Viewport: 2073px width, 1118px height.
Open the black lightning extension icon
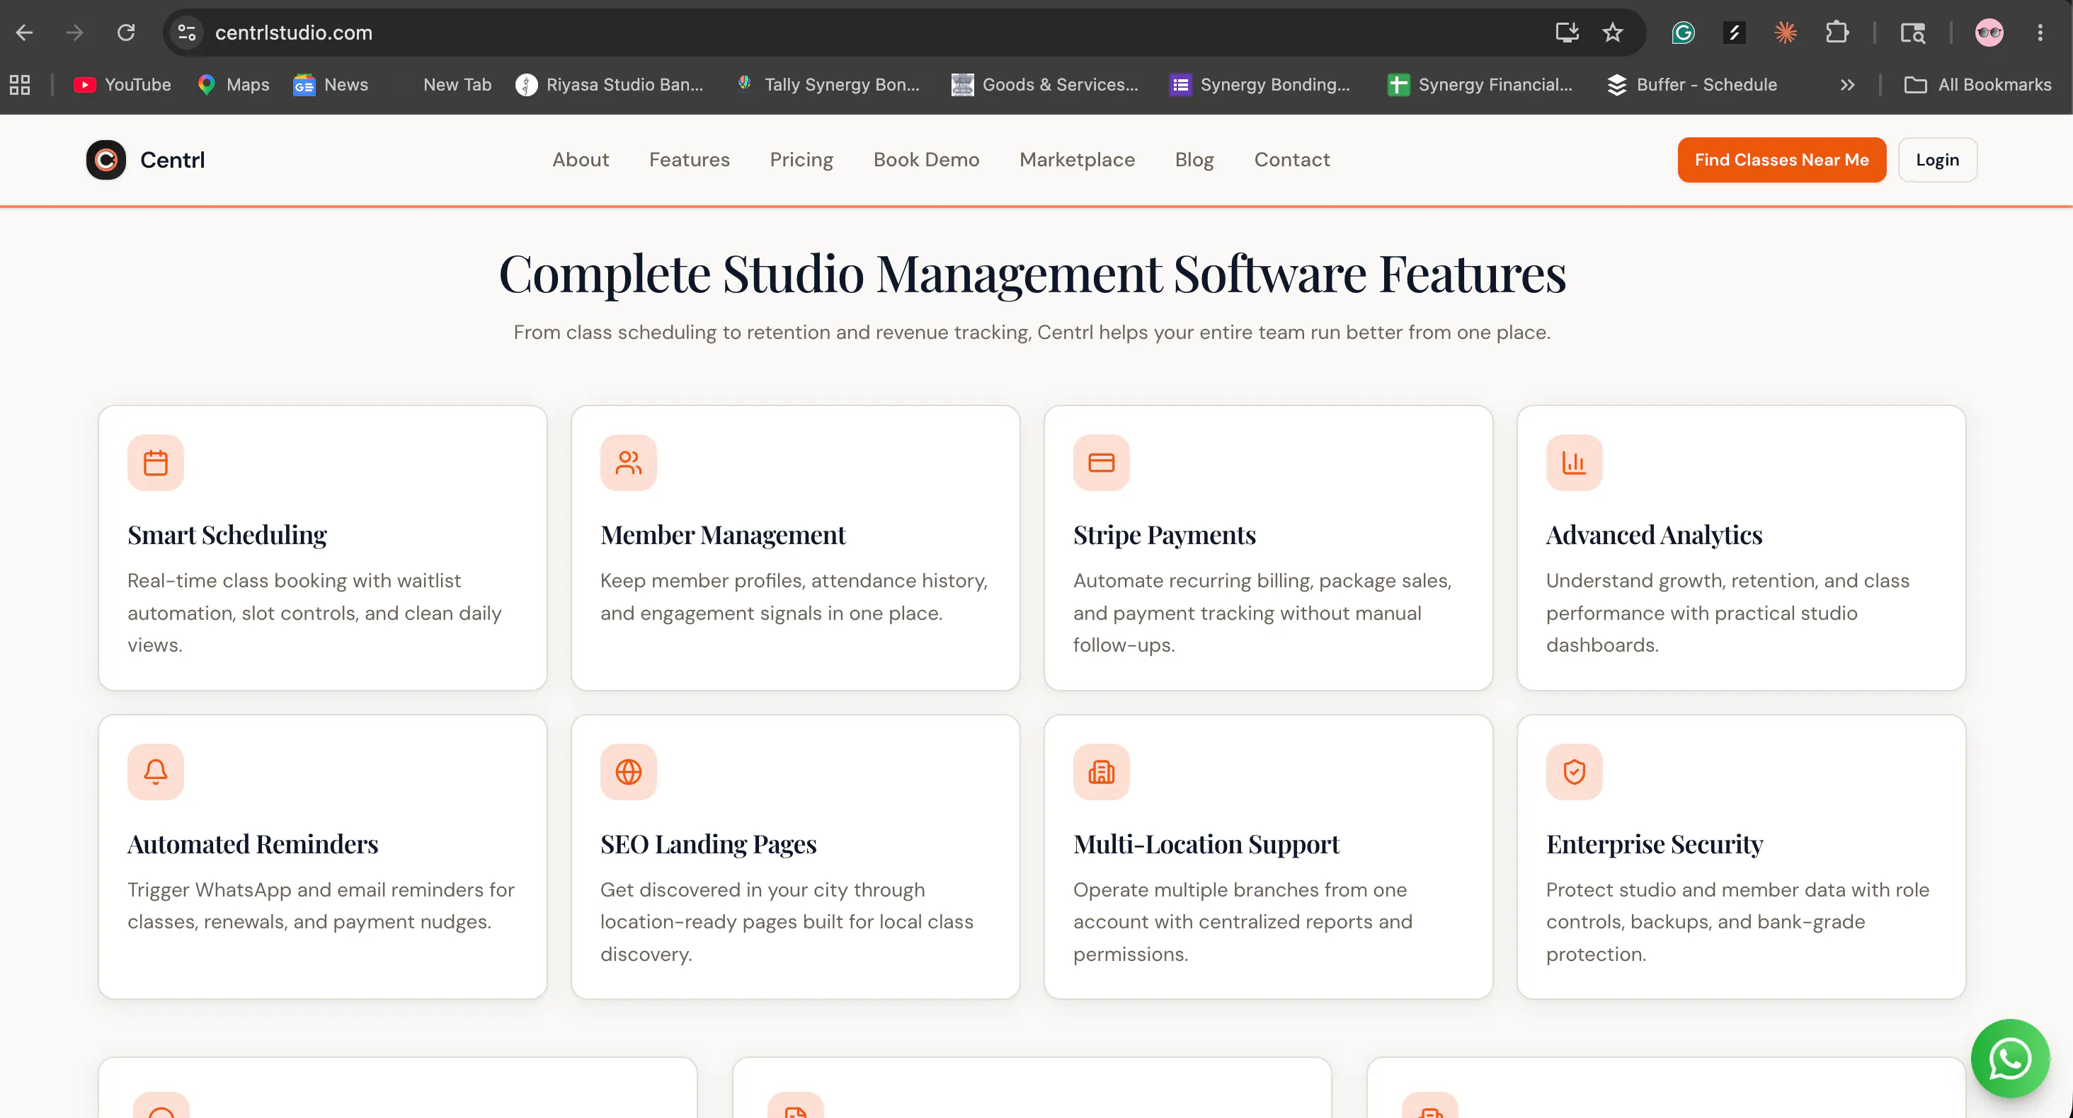(x=1734, y=32)
